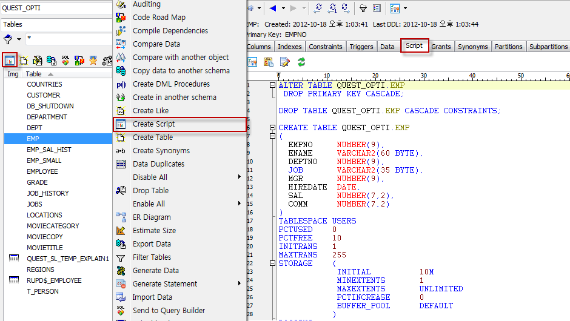Expand the Disable All submenu
Viewport: 570px width, 321px height.
[240, 177]
